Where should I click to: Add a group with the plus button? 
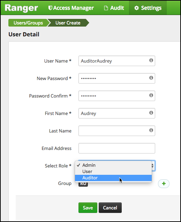coord(164,184)
